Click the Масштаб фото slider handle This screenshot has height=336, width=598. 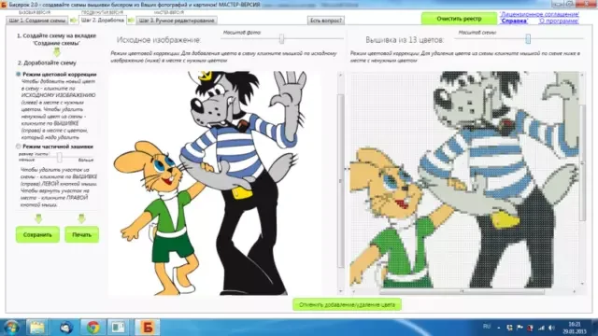[281, 39]
